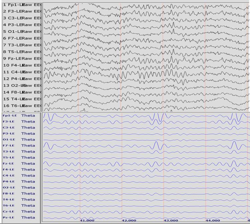The height and width of the screenshot is (224, 250).
Task: Select the Fp1-LE Theta channel label
Action: (x=19, y=115)
